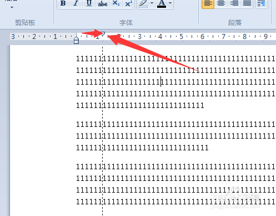
Task: Click the ruler at the 5 mark
Action: (x=181, y=37)
